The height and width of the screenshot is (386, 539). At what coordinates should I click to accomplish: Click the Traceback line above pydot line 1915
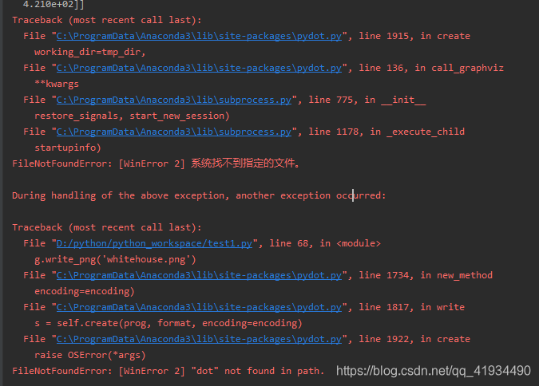pos(107,20)
